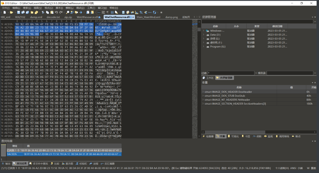
Task: Click the Copy icon in toolbar
Action: tap(47, 12)
